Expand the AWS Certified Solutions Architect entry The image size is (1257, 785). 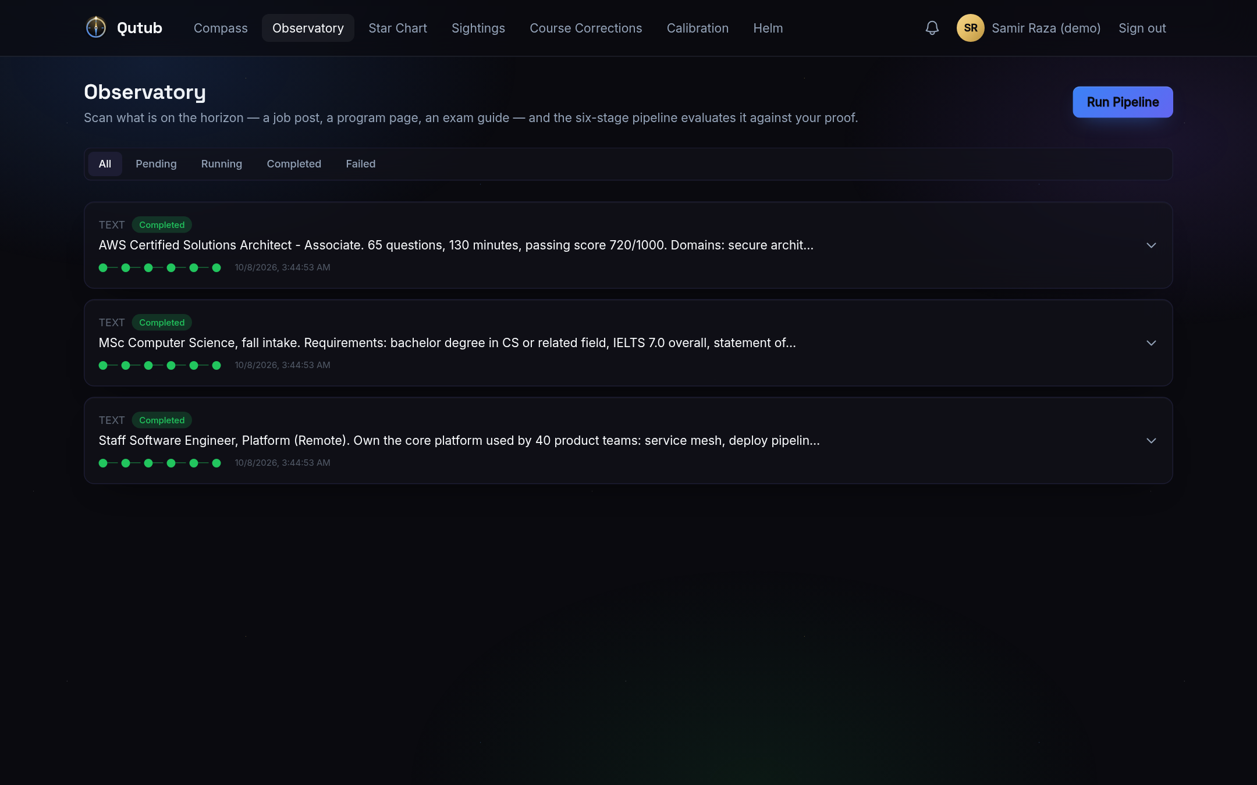(1151, 245)
